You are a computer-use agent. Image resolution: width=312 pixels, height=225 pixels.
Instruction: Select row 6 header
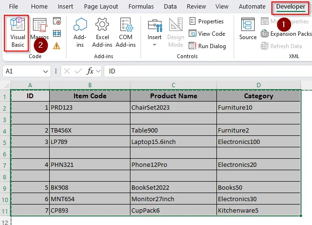(x=5, y=154)
